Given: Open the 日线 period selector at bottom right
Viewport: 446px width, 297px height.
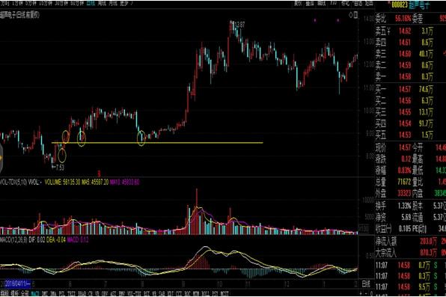Looking at the screenshot, I should (x=366, y=284).
